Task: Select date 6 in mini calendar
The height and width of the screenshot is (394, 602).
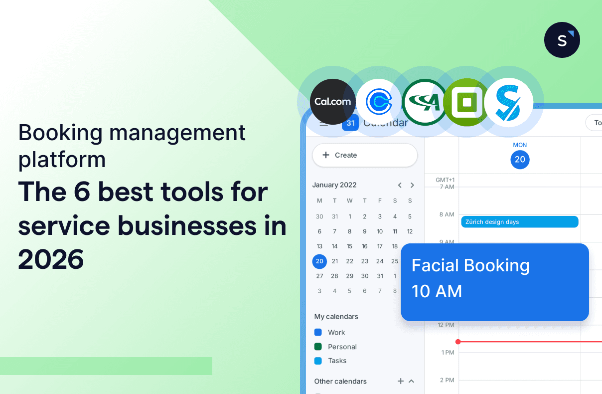Action: (319, 231)
